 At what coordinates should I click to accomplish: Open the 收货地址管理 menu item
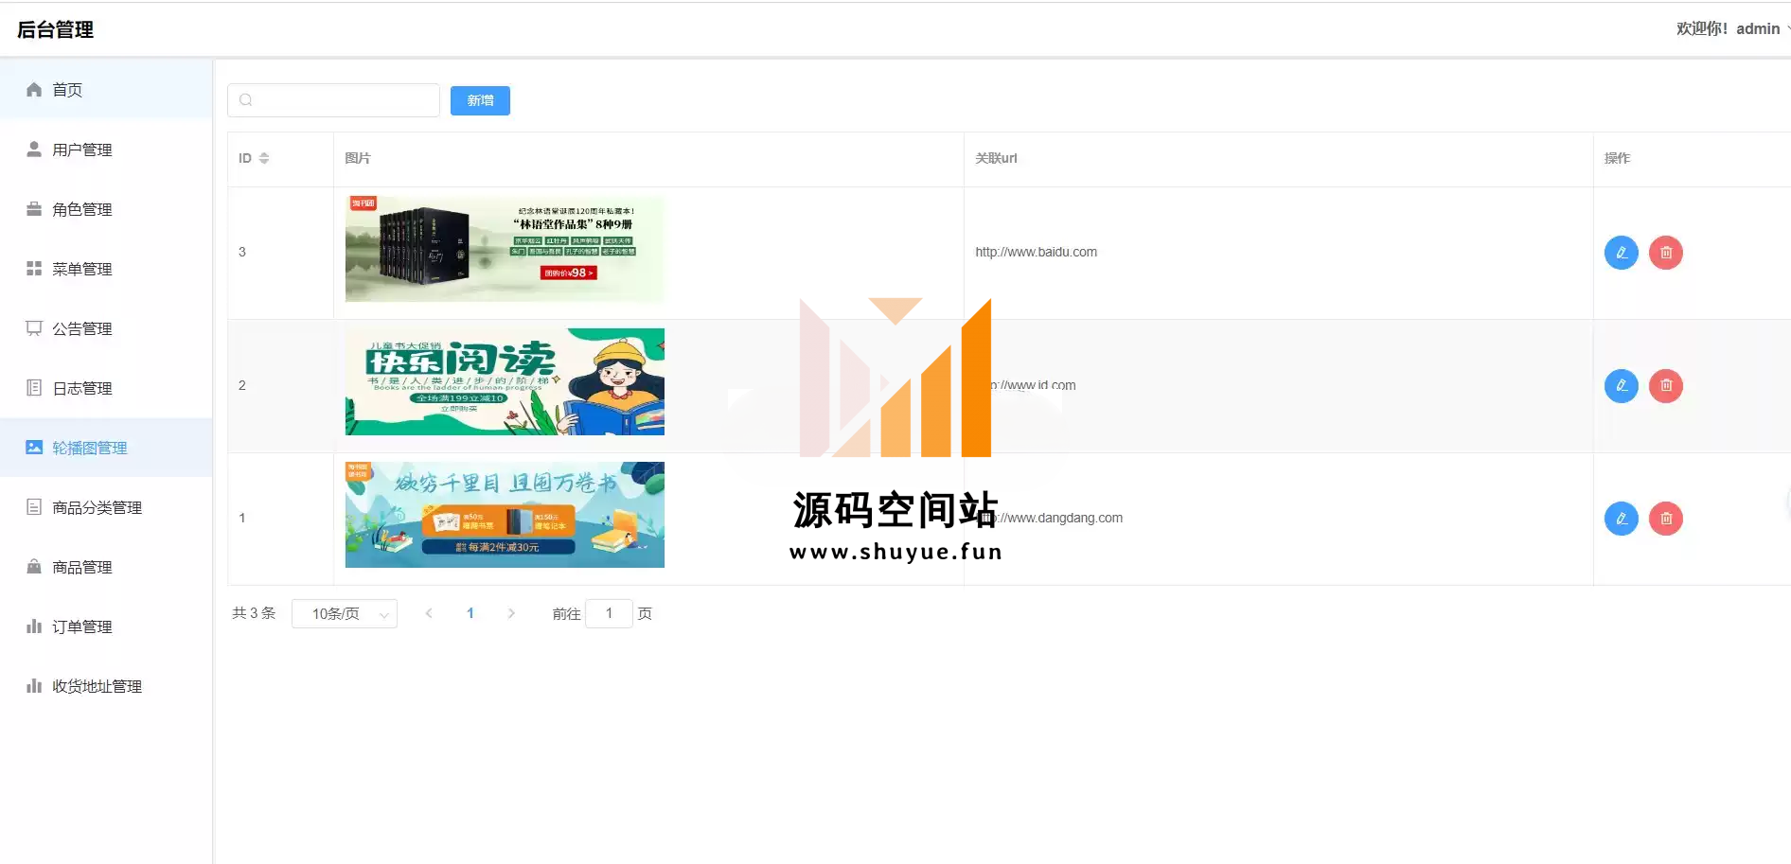click(x=106, y=685)
